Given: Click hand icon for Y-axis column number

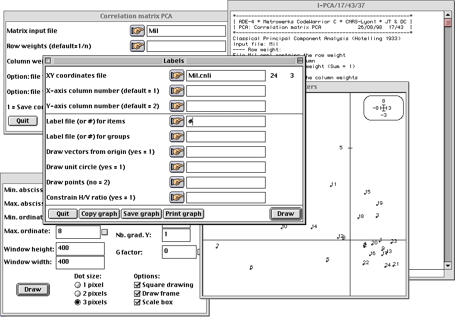Looking at the screenshot, I should click(x=176, y=106).
